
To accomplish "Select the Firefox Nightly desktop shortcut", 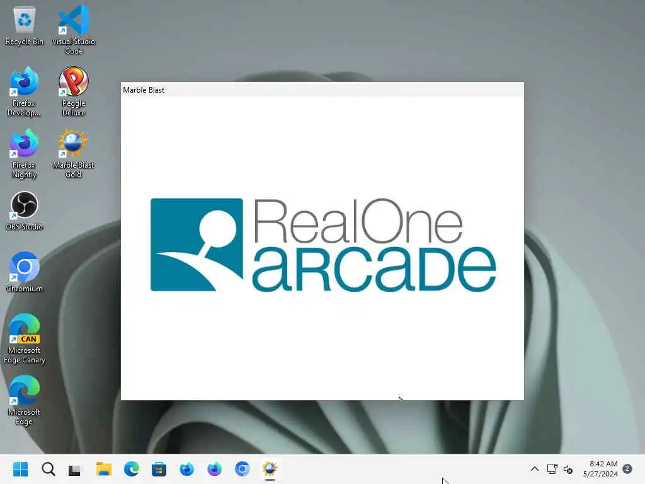I will click(x=24, y=153).
